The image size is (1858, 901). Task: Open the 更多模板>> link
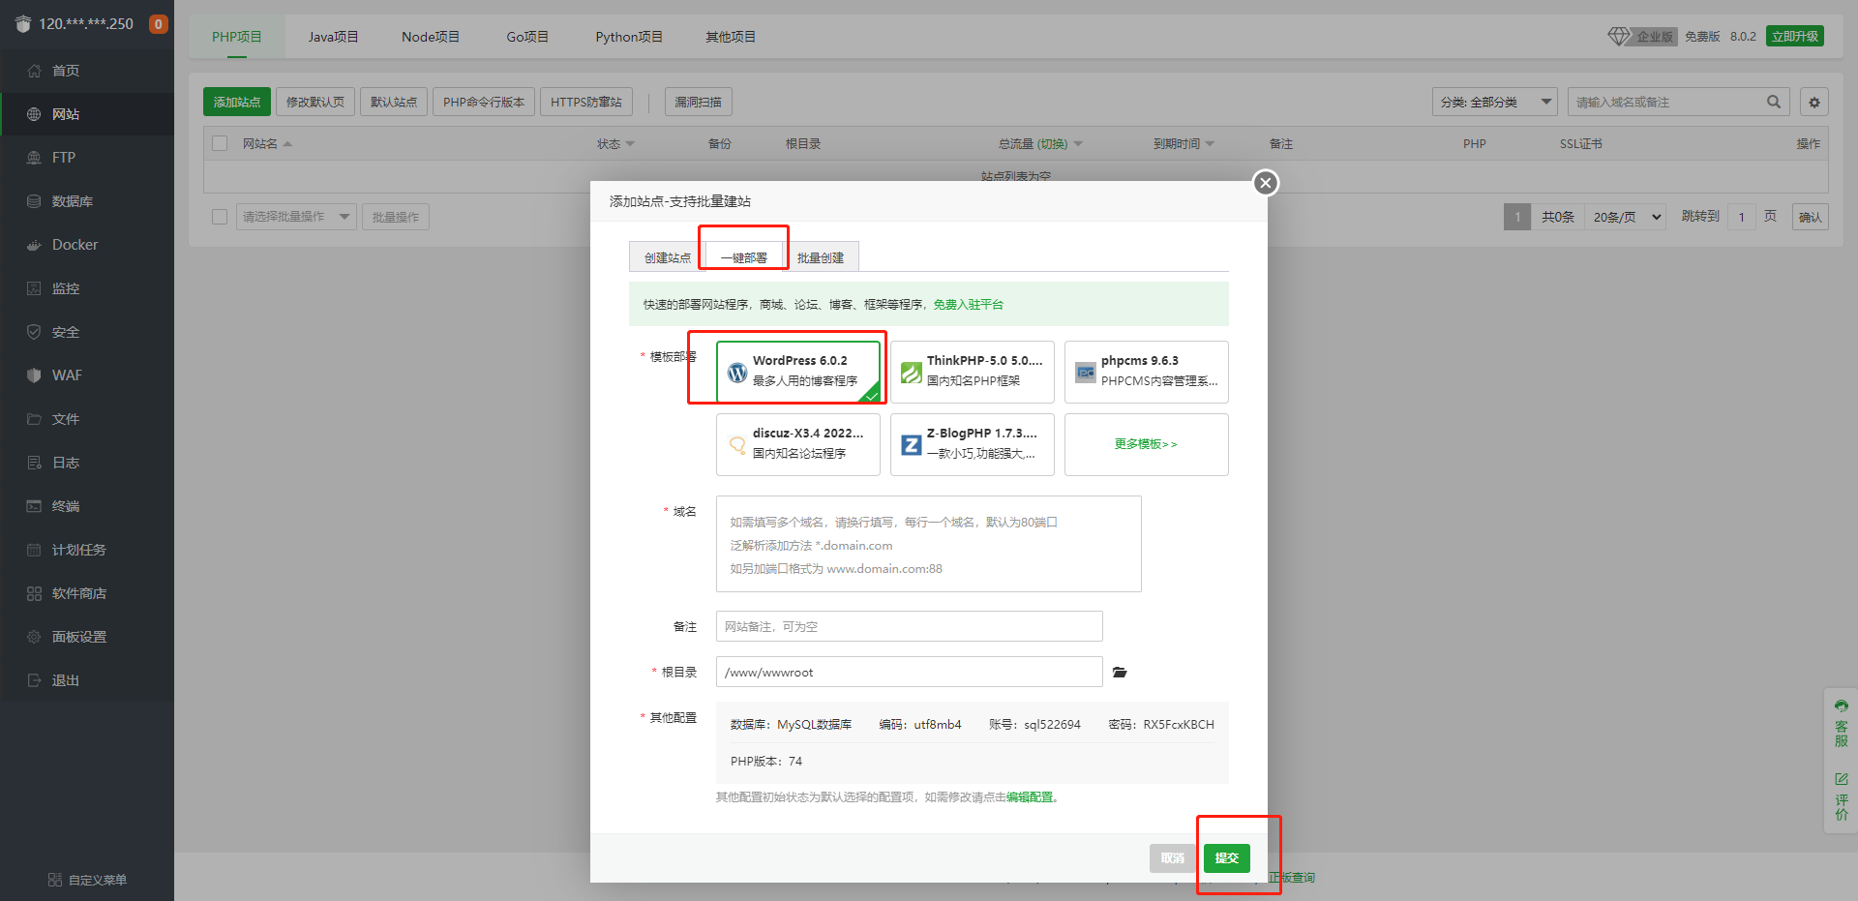pos(1147,444)
